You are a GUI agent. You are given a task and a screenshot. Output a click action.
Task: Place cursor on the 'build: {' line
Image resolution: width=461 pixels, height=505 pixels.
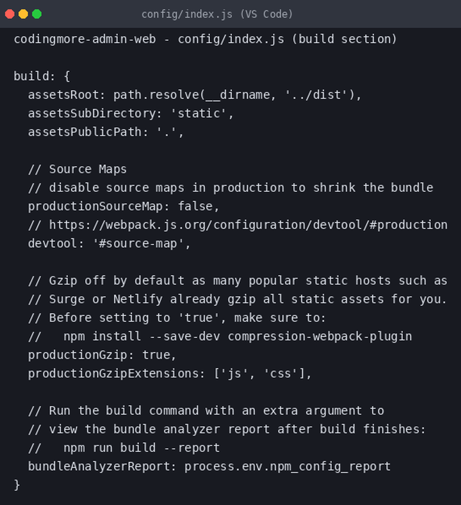click(42, 76)
